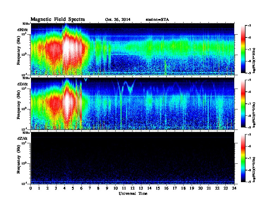Click hour "3" on the Universal Time axis
279x216 pixels.
(x=56, y=188)
